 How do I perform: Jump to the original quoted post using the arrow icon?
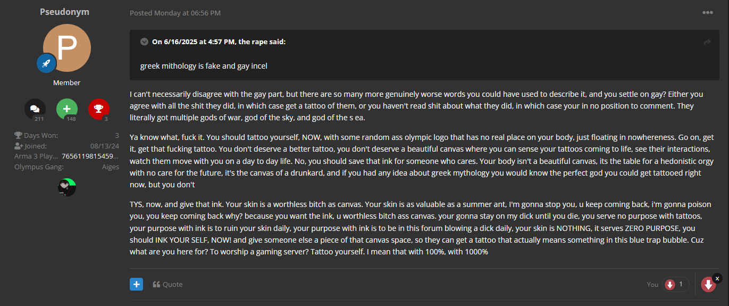point(707,42)
